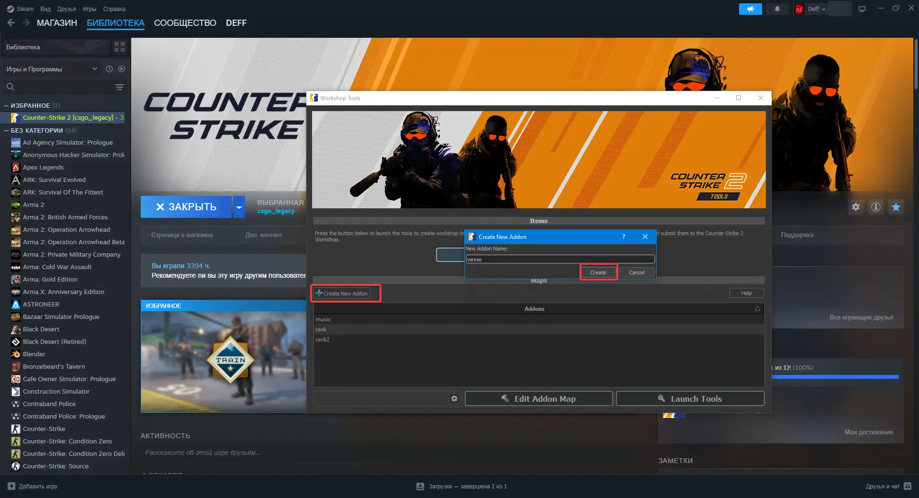Viewport: 919px width, 498px height.
Task: Open the Вид menu
Action: click(x=45, y=9)
